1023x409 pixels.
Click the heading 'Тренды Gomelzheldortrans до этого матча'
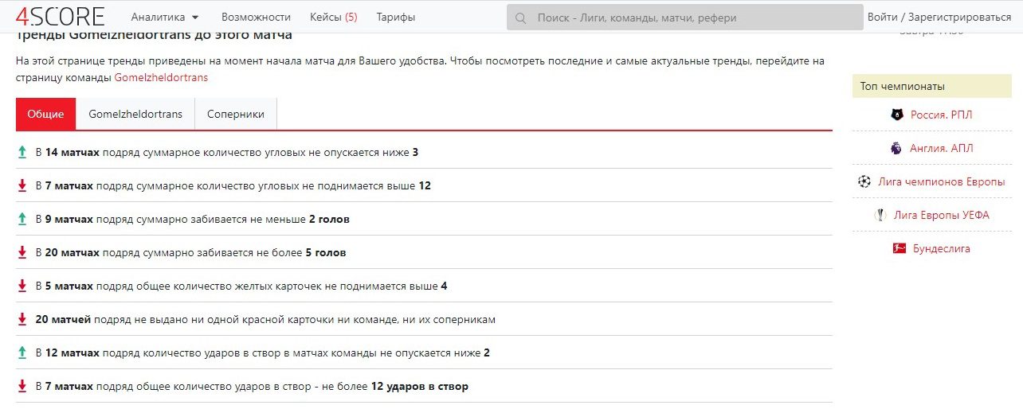click(154, 34)
